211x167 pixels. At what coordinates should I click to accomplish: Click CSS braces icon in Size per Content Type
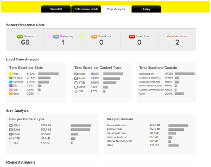pyautogui.click(x=11, y=143)
